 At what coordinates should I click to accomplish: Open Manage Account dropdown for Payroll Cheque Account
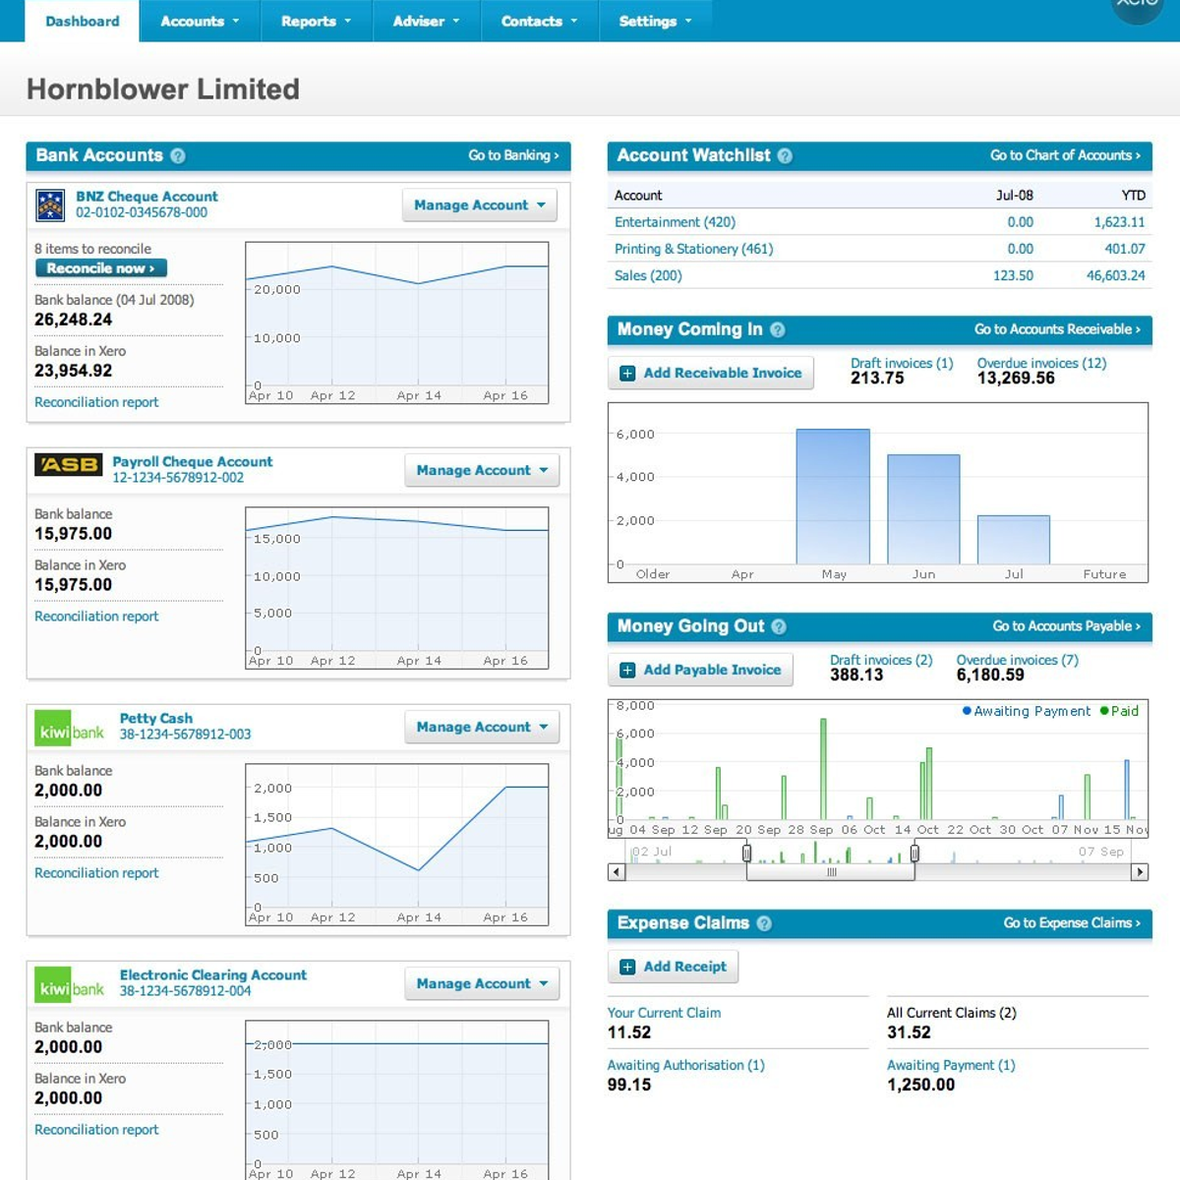click(x=481, y=471)
